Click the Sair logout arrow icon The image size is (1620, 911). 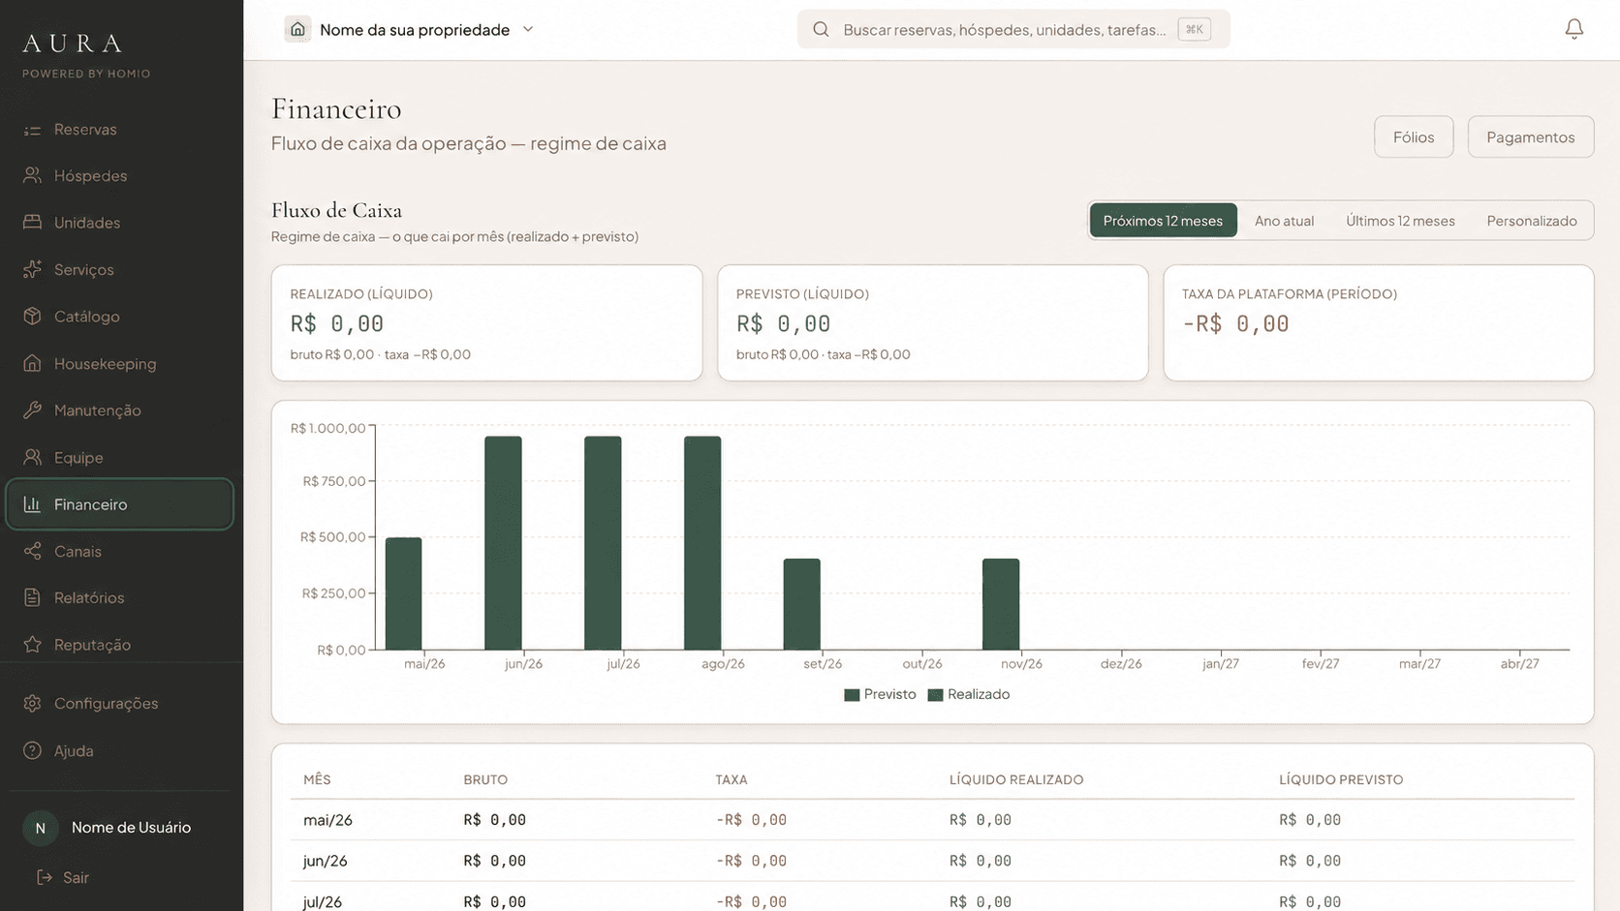[44, 877]
